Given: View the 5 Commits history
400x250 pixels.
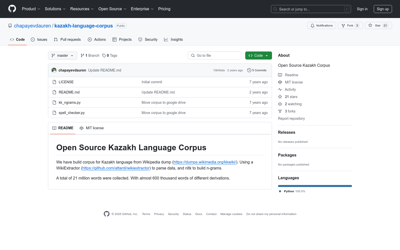Looking at the screenshot, I should coord(257,70).
